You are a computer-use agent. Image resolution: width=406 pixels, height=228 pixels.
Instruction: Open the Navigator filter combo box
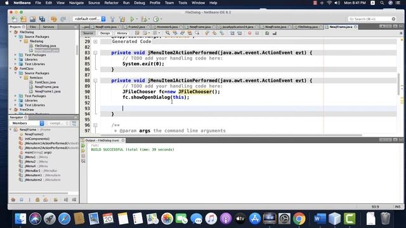point(59,123)
